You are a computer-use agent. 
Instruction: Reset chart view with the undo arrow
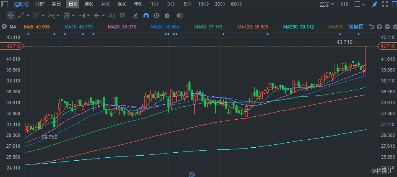coord(371,27)
